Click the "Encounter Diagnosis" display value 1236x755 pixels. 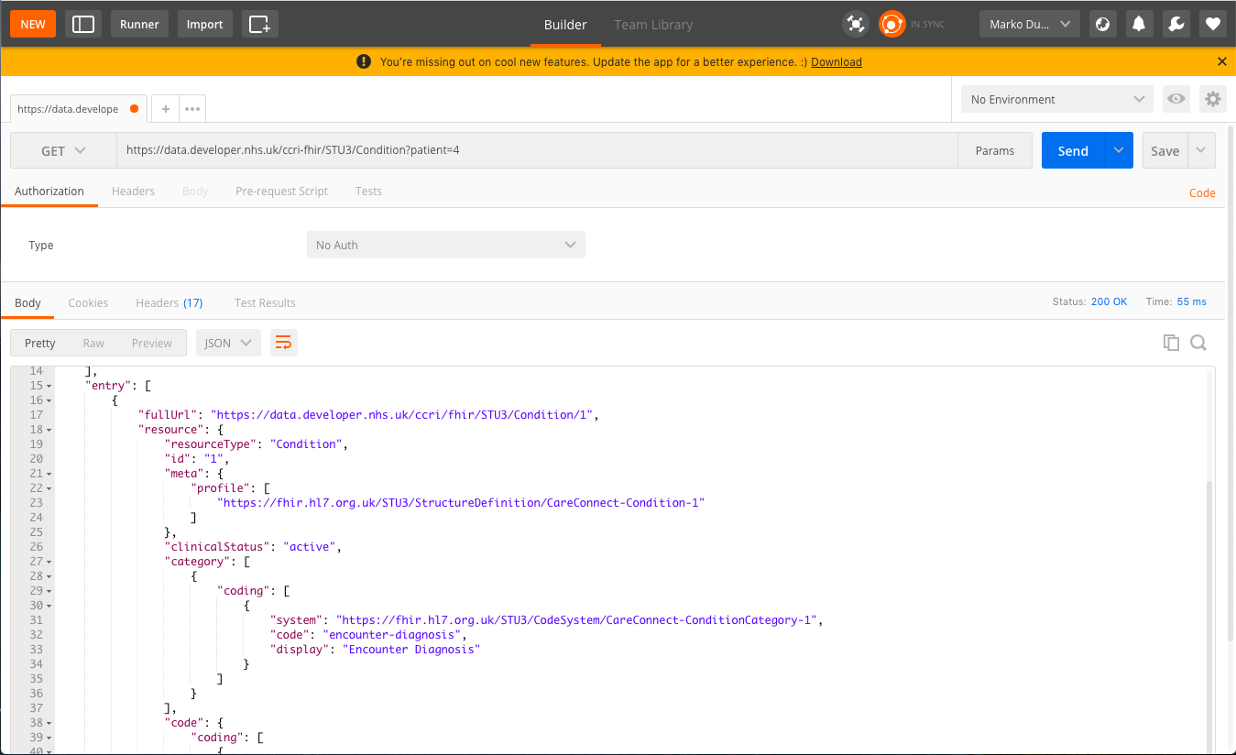[x=411, y=650]
